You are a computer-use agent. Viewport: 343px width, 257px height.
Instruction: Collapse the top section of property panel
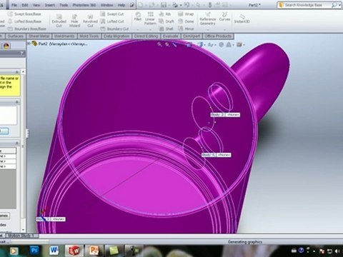coord(17,72)
